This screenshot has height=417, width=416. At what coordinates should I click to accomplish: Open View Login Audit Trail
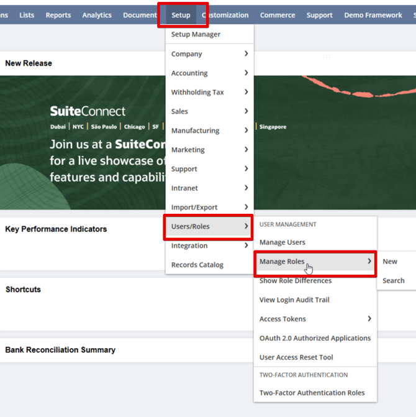pyautogui.click(x=294, y=300)
